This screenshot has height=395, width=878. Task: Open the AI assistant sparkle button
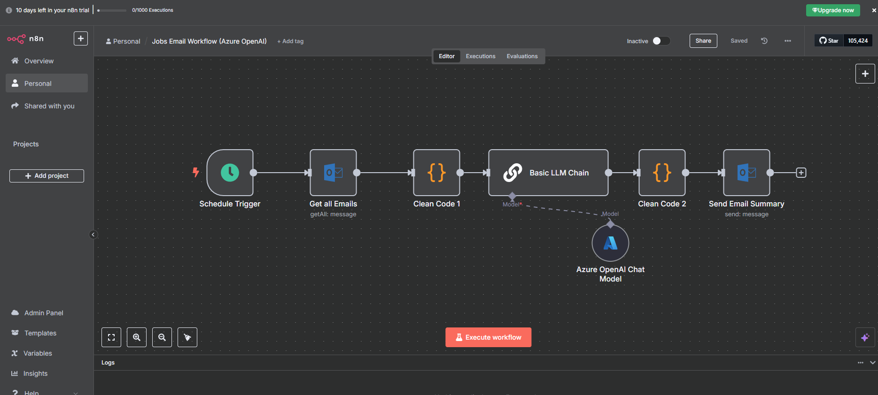[865, 337]
